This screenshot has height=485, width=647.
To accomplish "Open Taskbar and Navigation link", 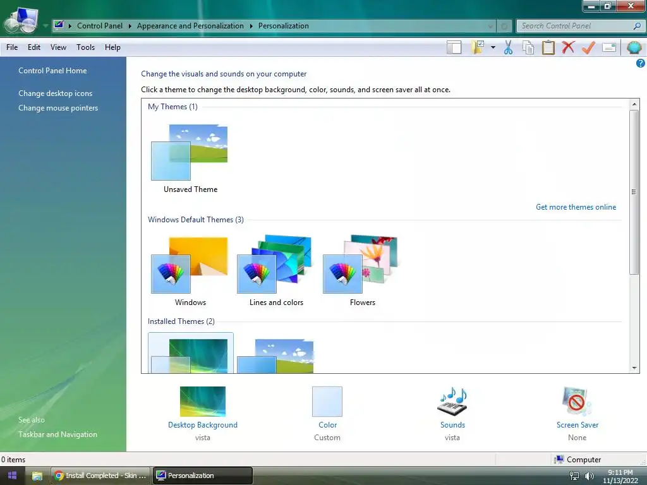I will click(57, 434).
